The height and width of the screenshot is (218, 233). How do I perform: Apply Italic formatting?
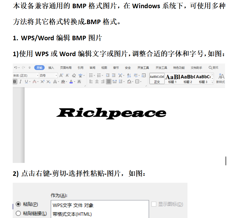pyautogui.click(x=20, y=82)
